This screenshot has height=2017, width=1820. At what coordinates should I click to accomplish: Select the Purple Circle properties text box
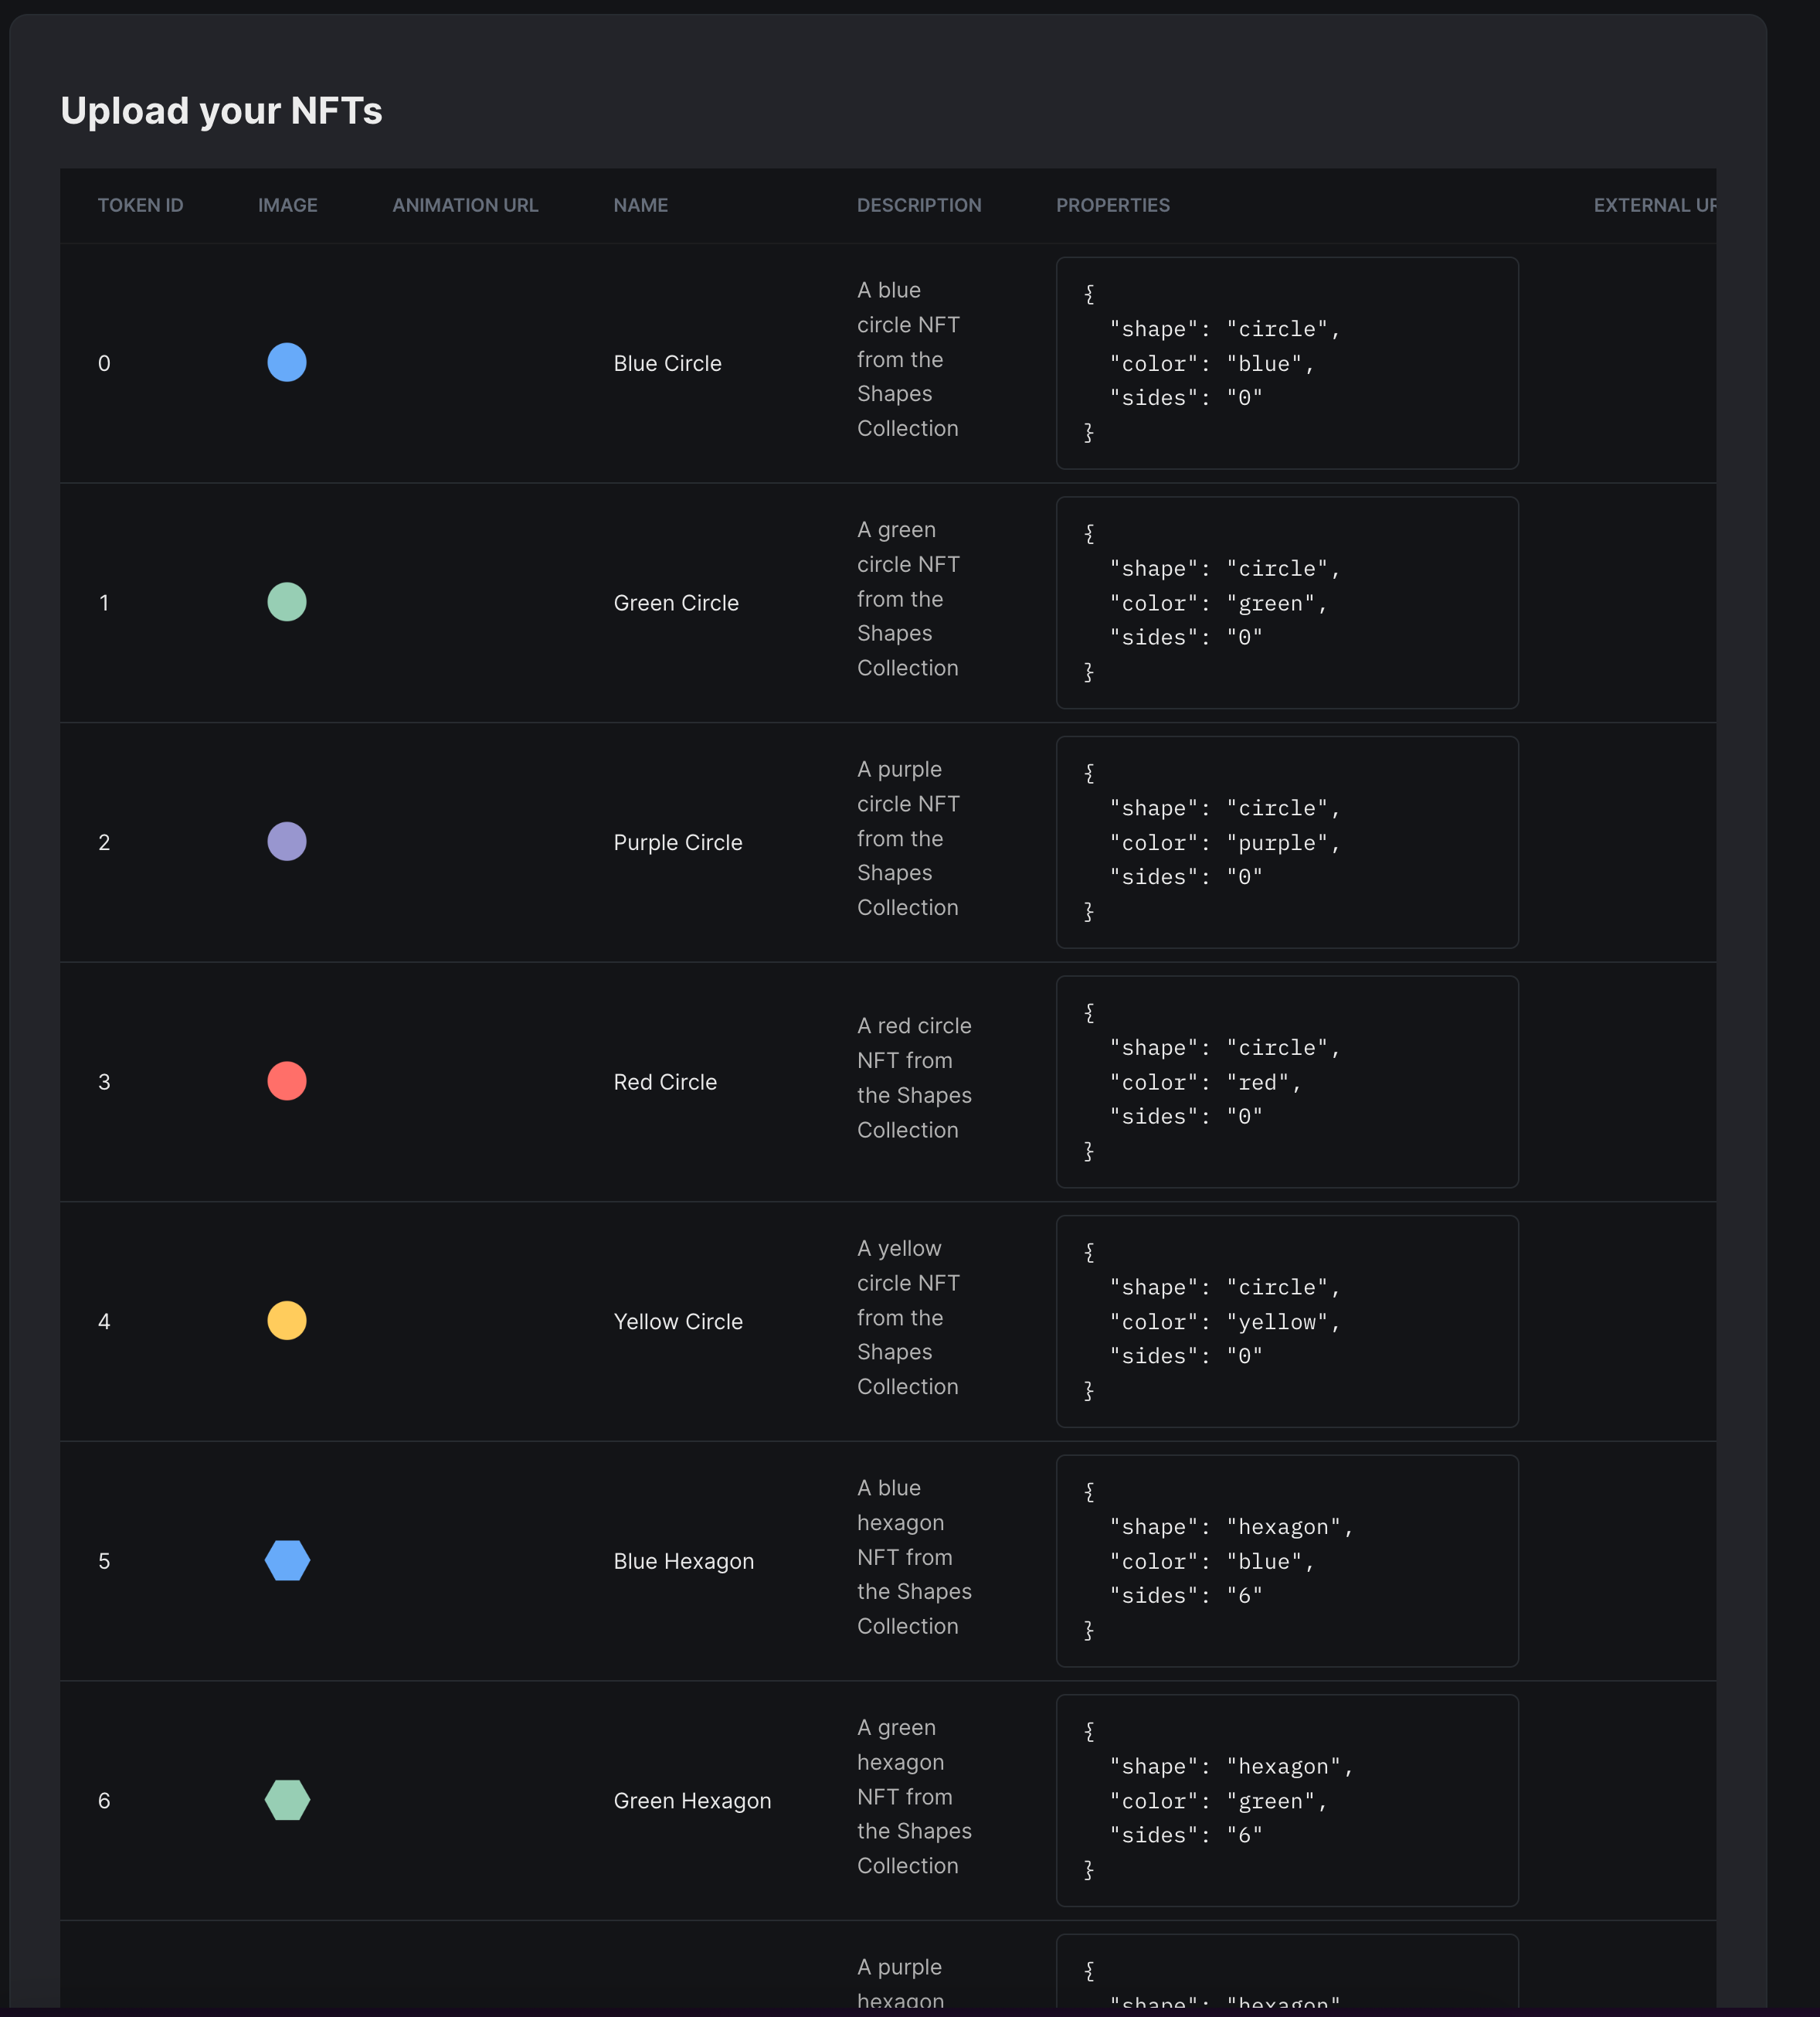[1286, 842]
